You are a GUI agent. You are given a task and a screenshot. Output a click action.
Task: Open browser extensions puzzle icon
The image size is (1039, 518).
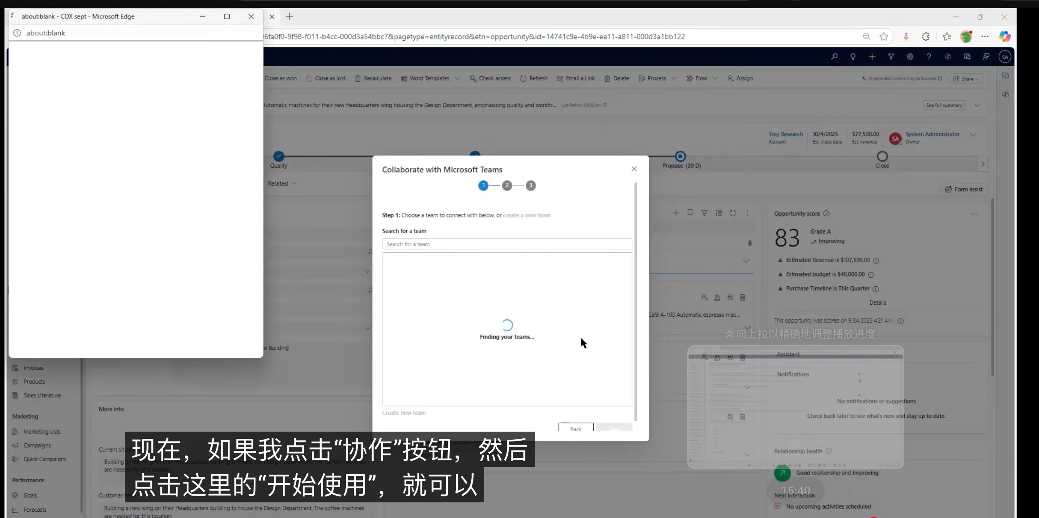926,37
